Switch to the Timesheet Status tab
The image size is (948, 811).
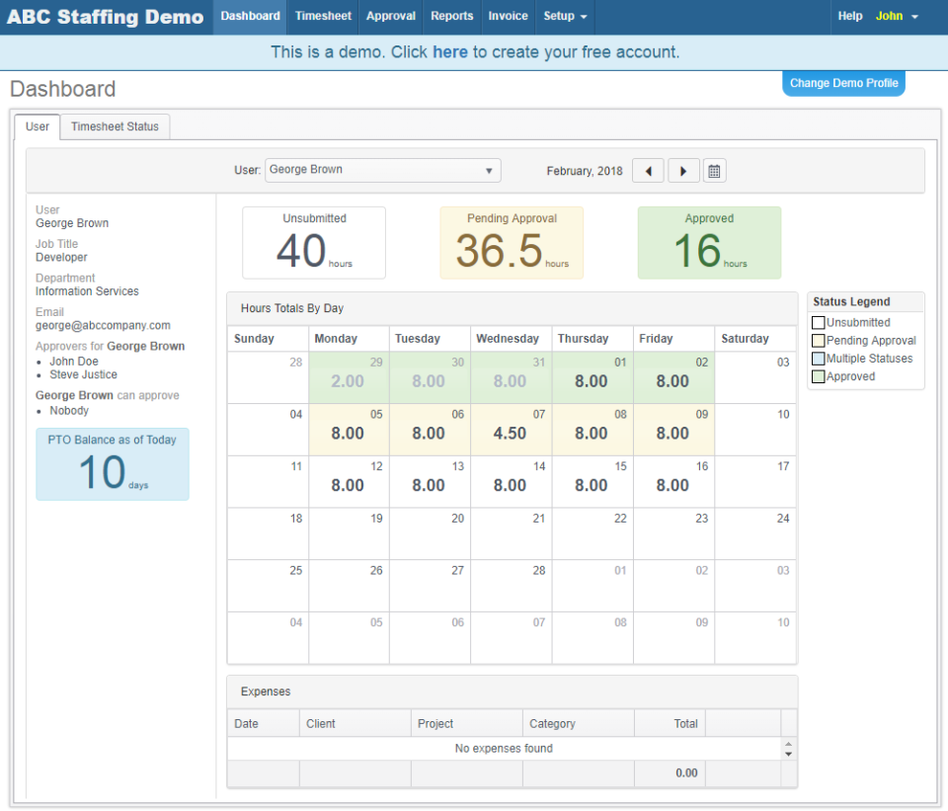[x=115, y=126]
